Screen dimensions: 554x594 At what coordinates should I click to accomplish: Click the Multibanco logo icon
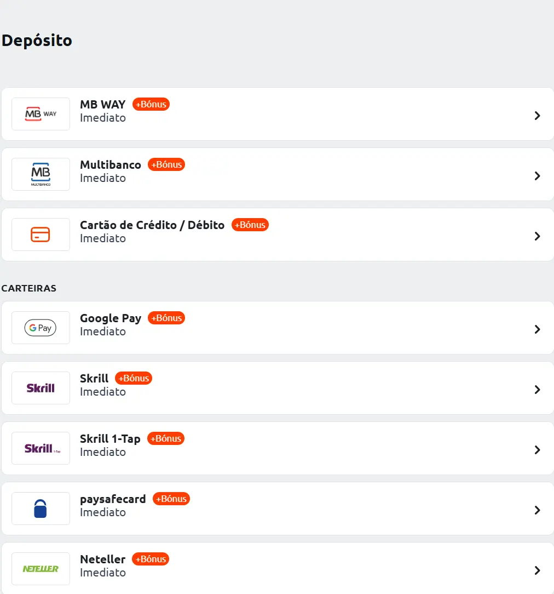pos(41,174)
